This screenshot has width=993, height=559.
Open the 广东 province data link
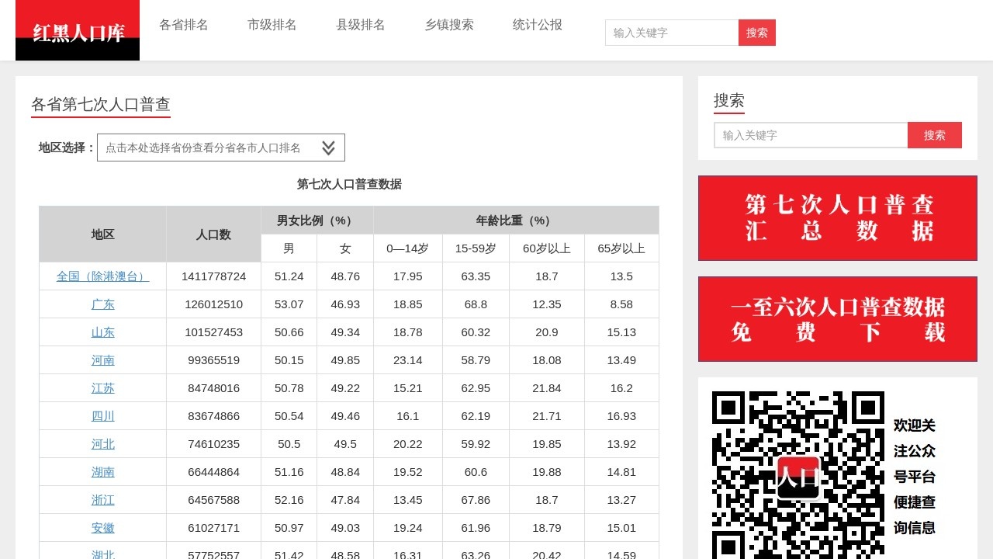click(x=102, y=304)
